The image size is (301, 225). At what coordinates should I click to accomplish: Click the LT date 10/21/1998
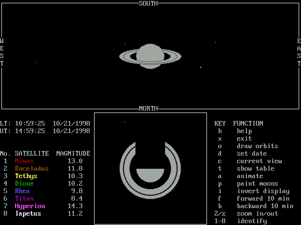pos(71,123)
